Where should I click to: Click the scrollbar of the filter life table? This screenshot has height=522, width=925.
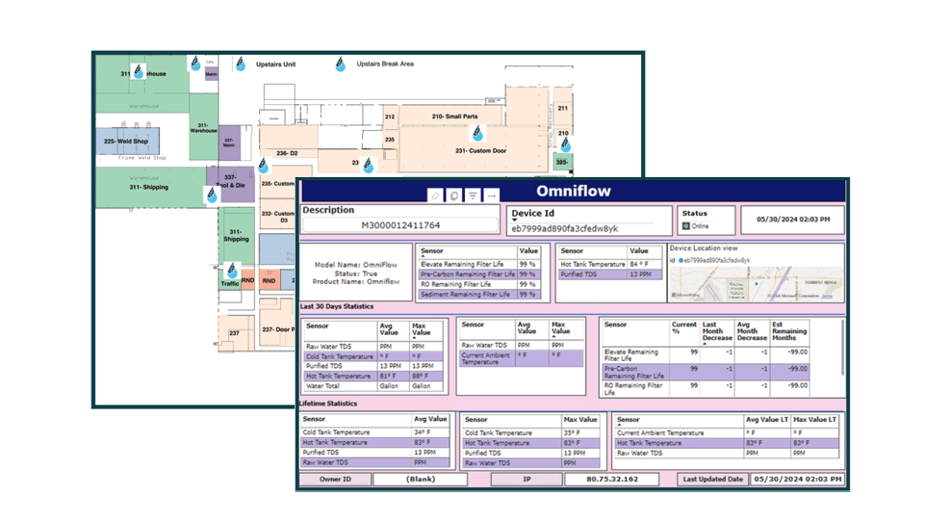pos(842,349)
